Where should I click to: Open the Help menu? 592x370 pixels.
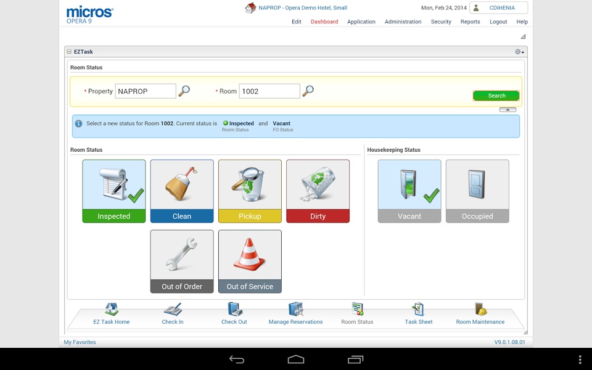click(x=522, y=22)
